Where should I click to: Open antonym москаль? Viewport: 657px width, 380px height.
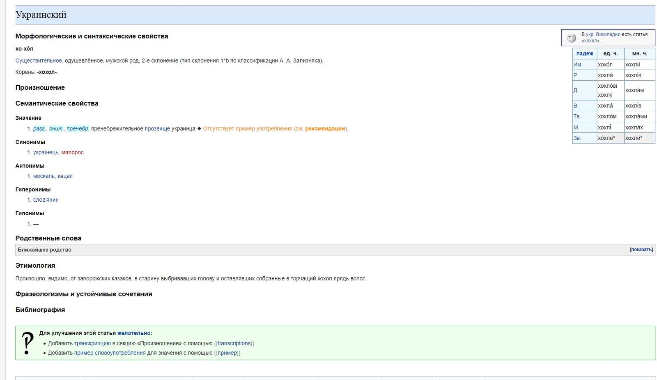[44, 176]
